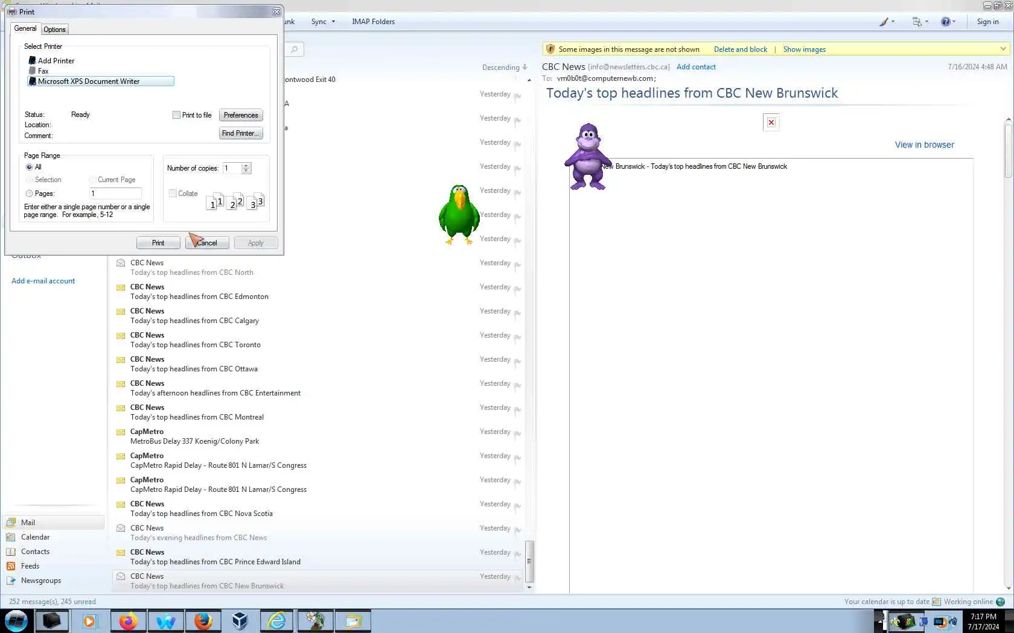
Task: Click the green parrot desktop assistant
Action: 459,214
